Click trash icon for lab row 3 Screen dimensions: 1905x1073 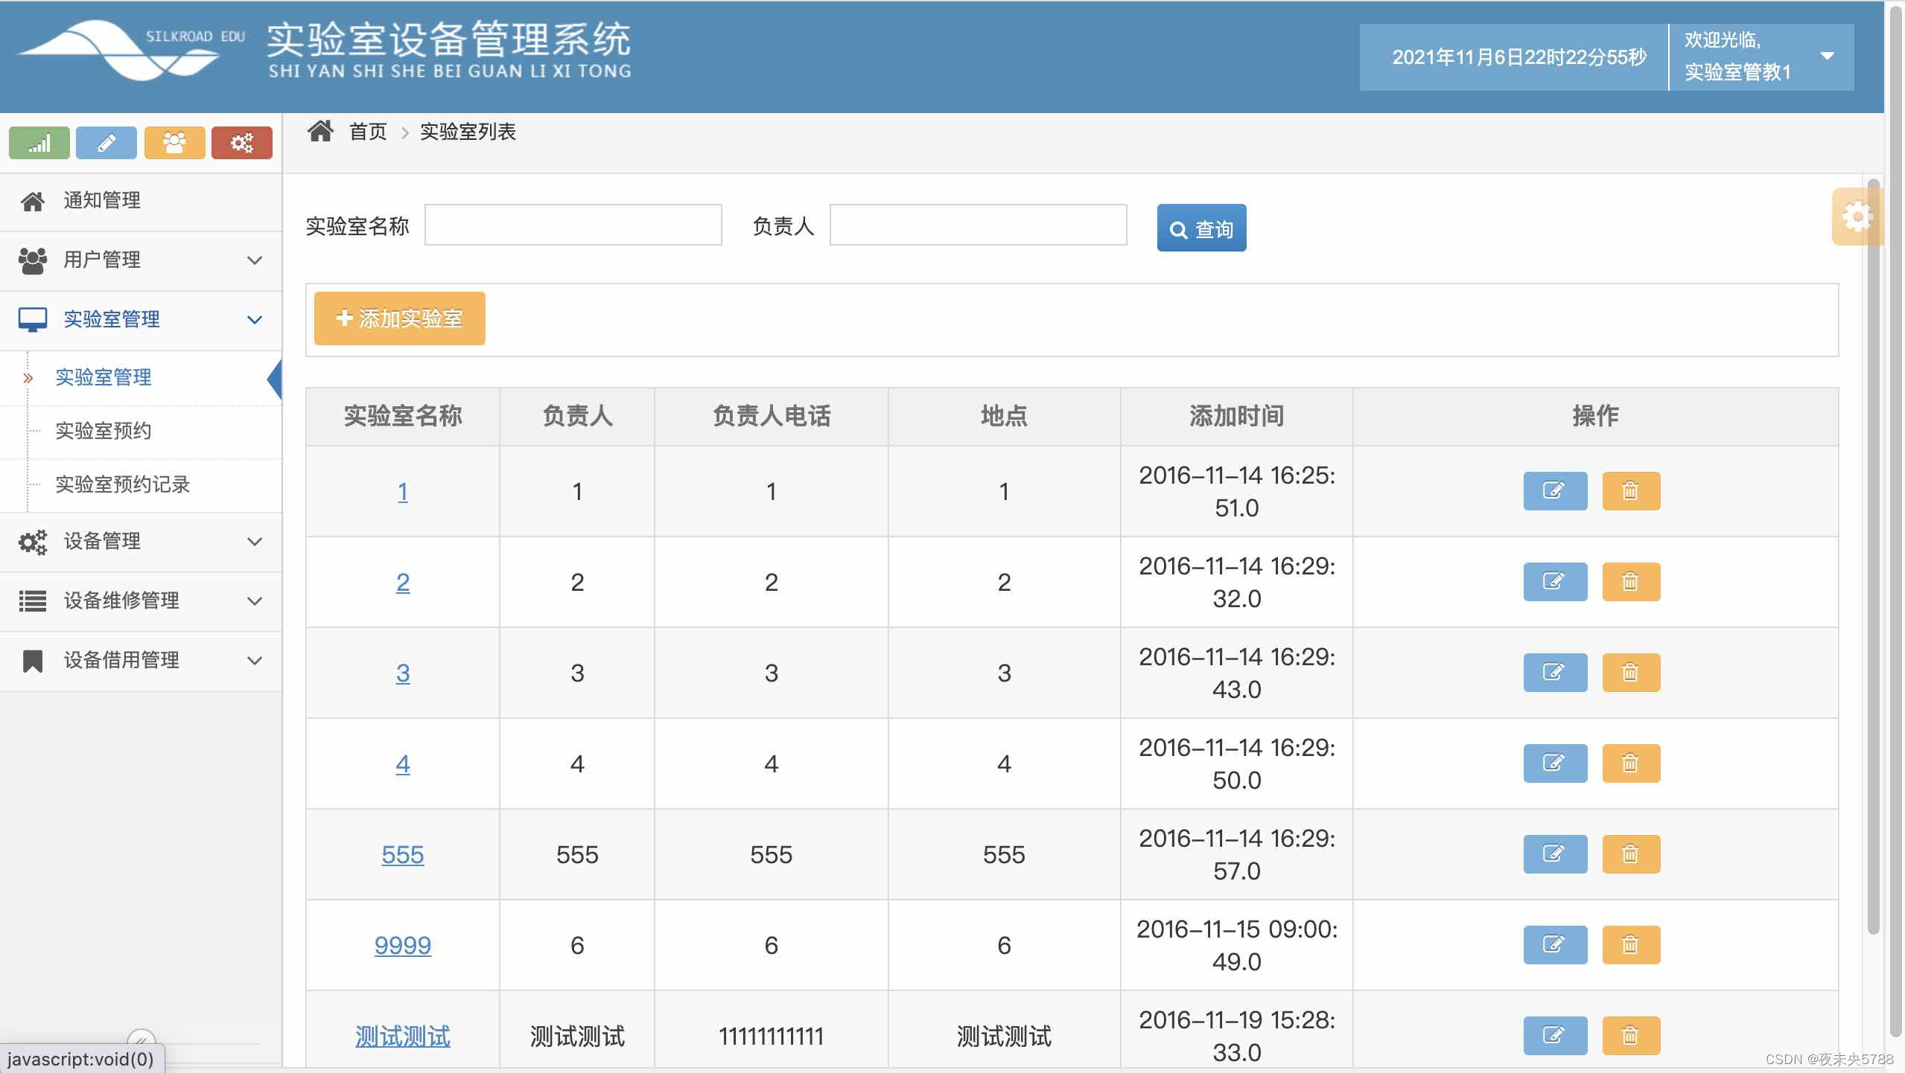[1630, 673]
